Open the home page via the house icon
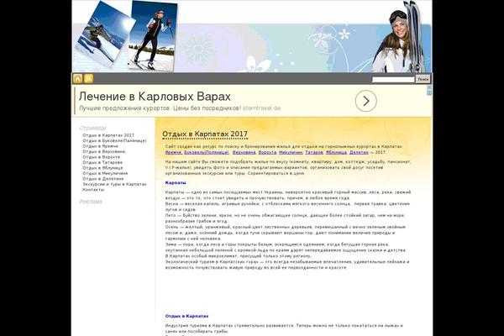 78,79
